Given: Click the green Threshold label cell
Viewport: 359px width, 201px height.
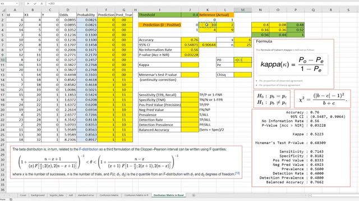Looking at the screenshot, I should pos(159,15).
